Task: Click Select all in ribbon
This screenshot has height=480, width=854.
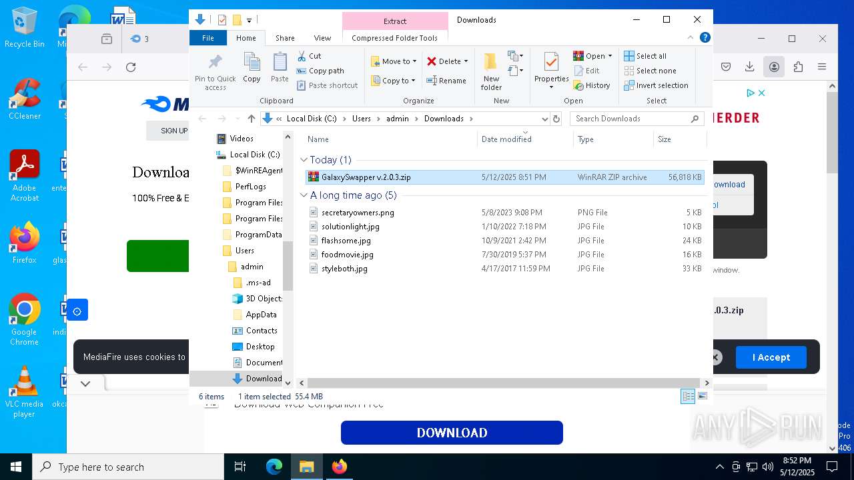Action: (x=645, y=56)
